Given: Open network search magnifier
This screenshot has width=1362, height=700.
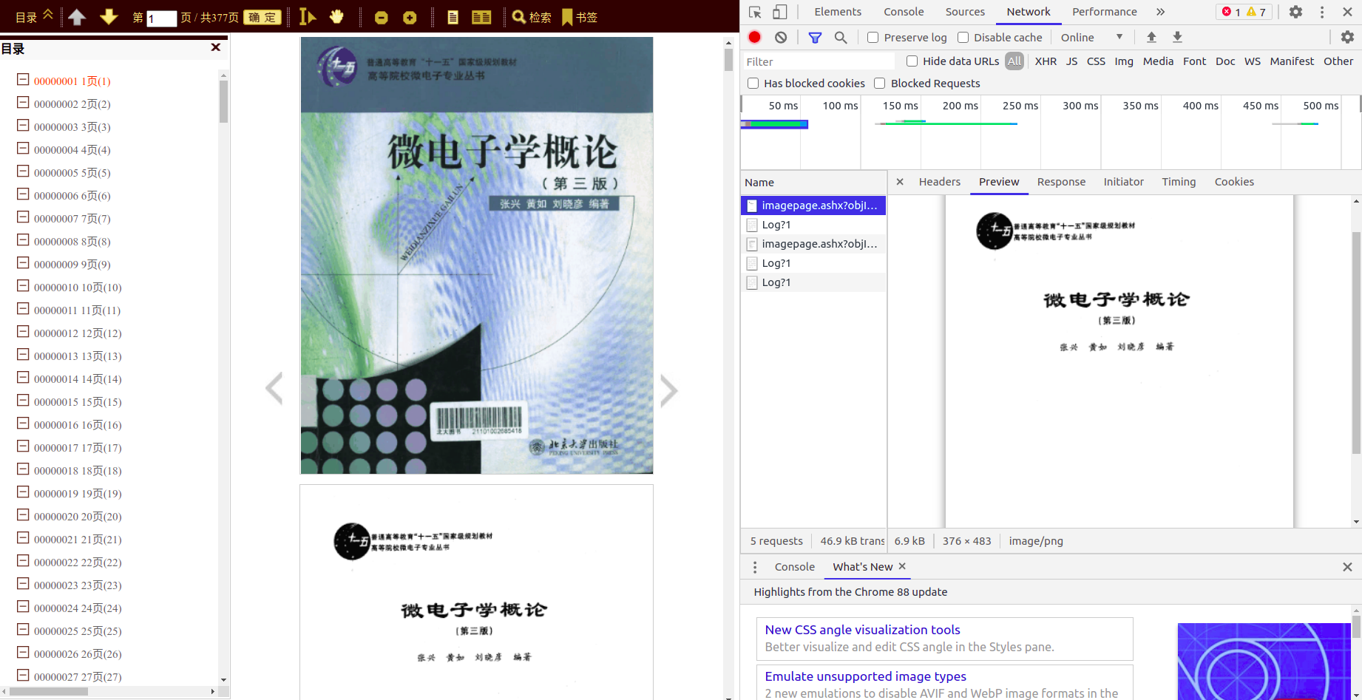Looking at the screenshot, I should tap(841, 37).
